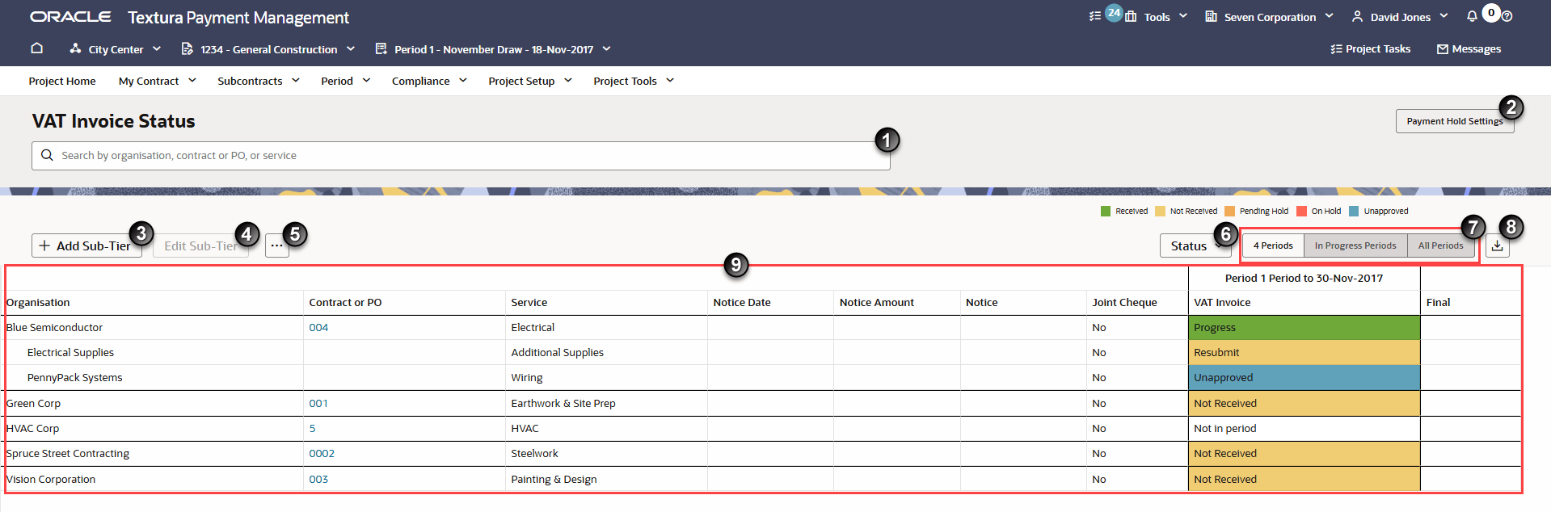Click the David Jones user profile icon
This screenshot has height=512, width=1551.
1357,16
